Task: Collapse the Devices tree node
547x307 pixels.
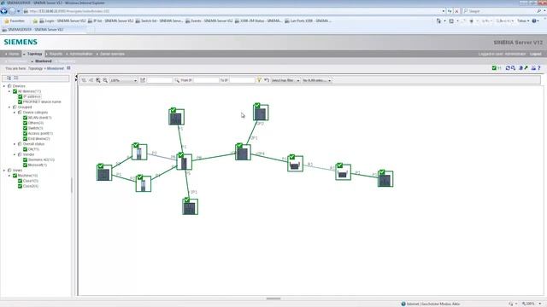Action: [x=4, y=86]
